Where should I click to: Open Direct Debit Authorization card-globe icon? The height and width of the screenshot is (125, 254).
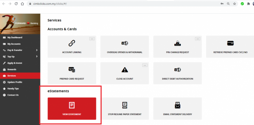(177, 70)
